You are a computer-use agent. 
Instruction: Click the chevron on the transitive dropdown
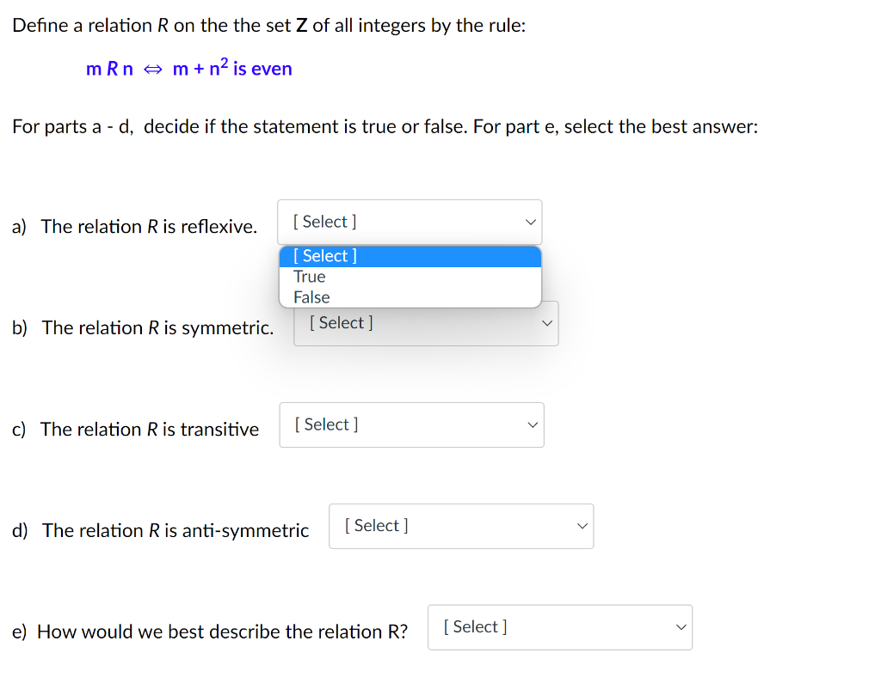[532, 424]
